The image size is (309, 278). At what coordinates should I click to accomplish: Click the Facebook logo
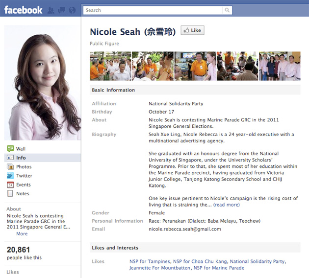pos(23,10)
